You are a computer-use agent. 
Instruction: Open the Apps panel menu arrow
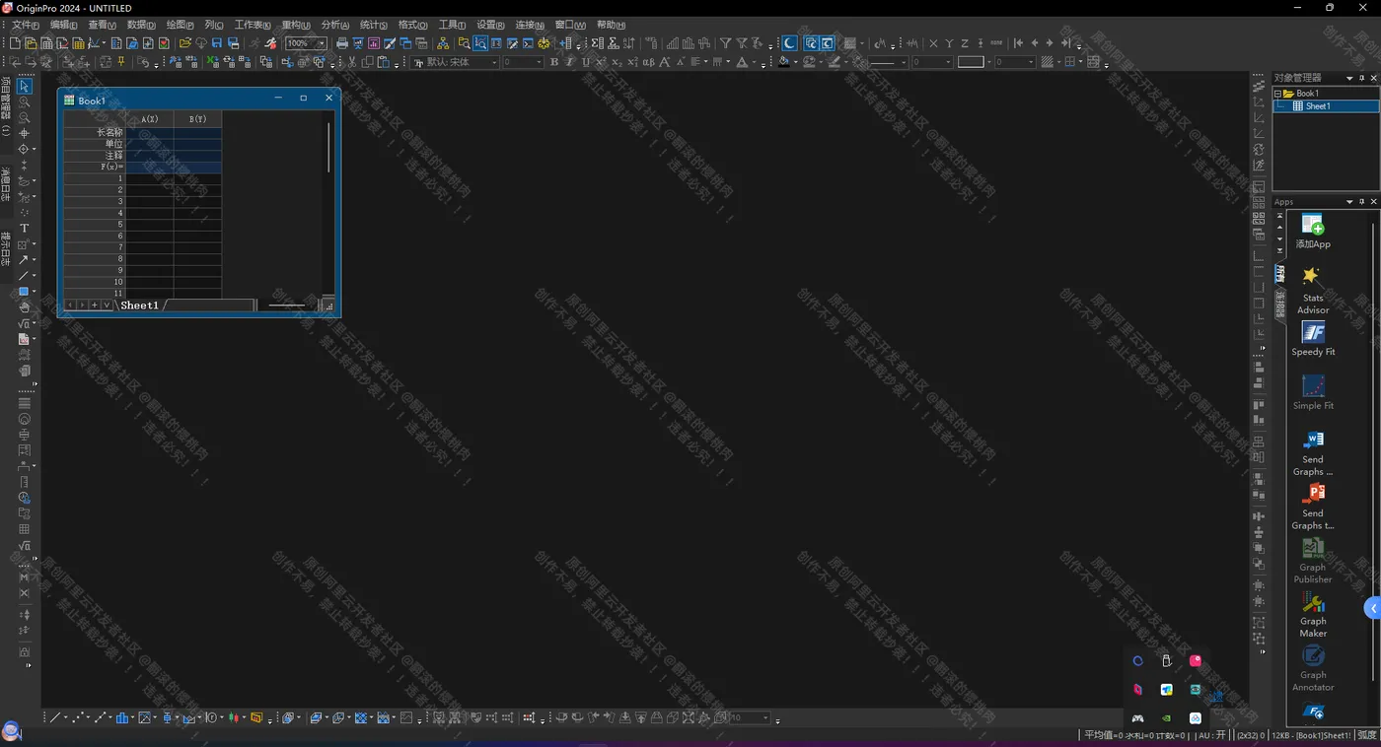(1349, 202)
